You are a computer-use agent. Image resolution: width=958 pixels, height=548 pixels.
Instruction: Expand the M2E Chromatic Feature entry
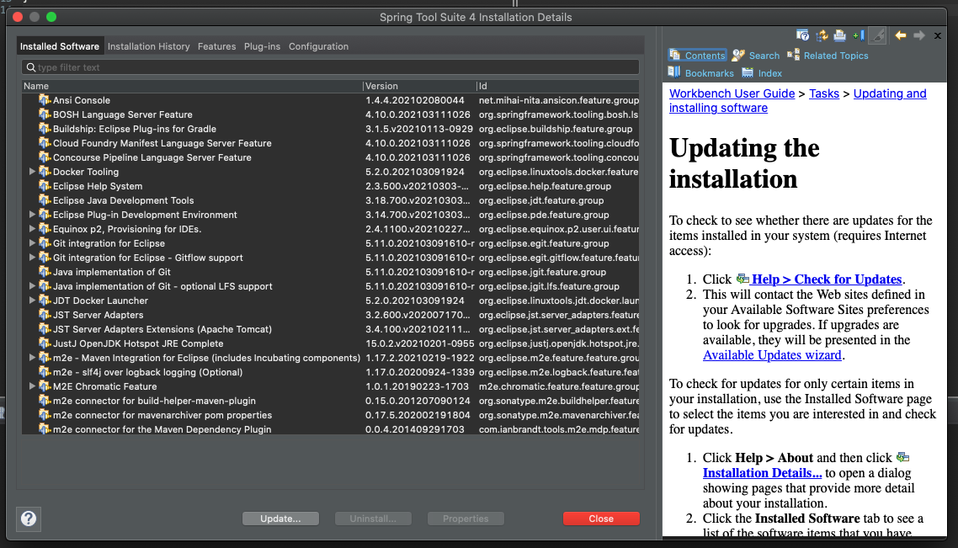point(32,386)
